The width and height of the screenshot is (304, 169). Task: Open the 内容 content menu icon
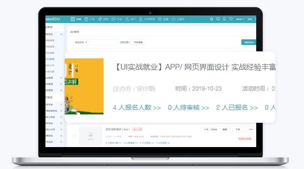click(x=73, y=19)
